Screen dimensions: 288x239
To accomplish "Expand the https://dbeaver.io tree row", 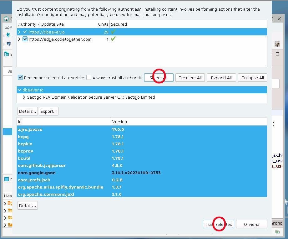I will click(19, 32).
